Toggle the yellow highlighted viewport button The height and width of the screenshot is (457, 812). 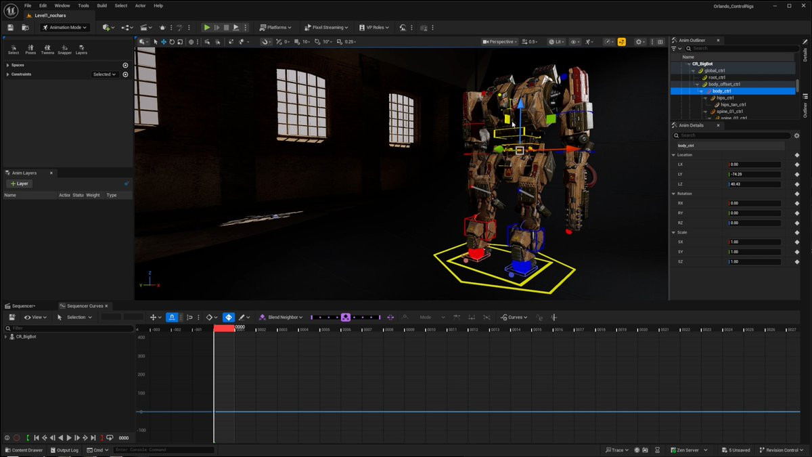[x=622, y=42]
